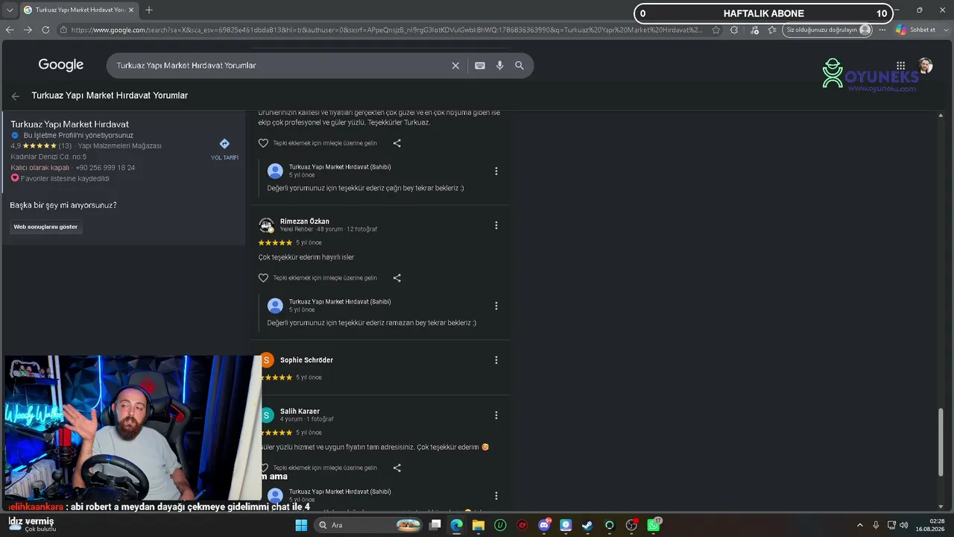The image size is (954, 537).
Task: Open options for Rimezan Özkan's review
Action: click(496, 225)
